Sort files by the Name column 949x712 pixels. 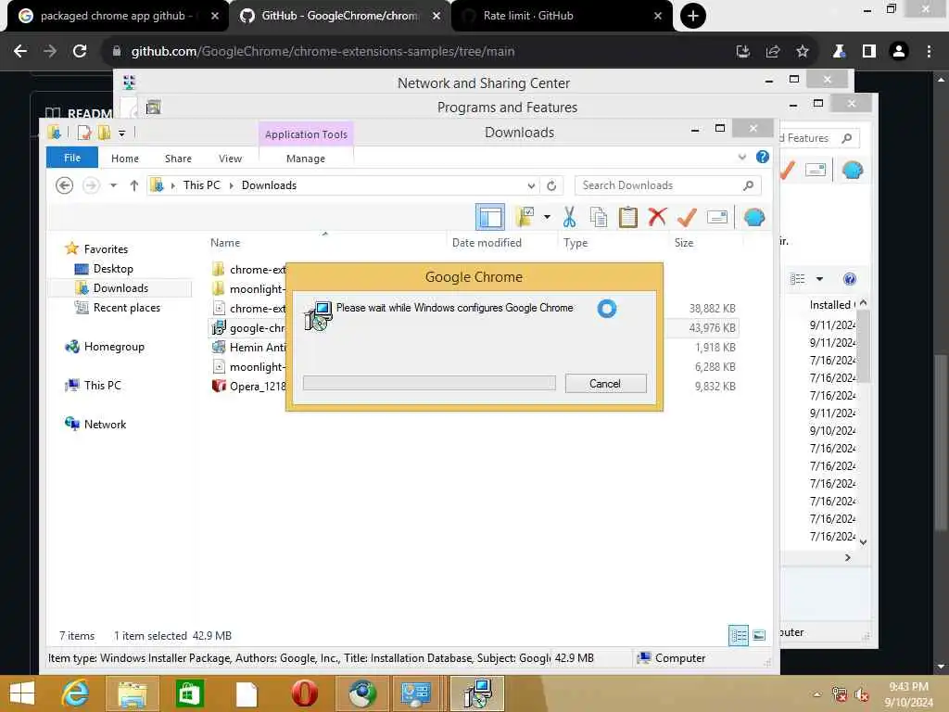(225, 242)
